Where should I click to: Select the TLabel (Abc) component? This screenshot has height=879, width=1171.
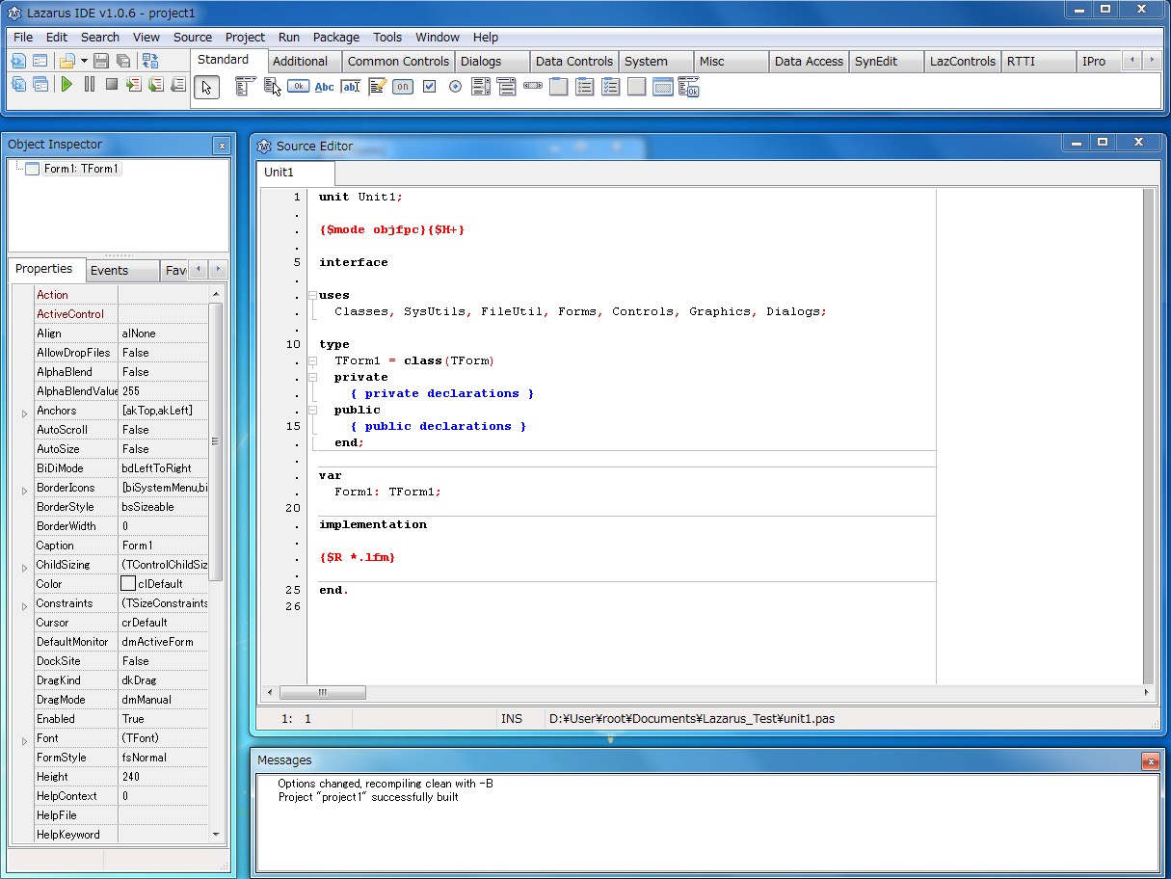point(325,87)
